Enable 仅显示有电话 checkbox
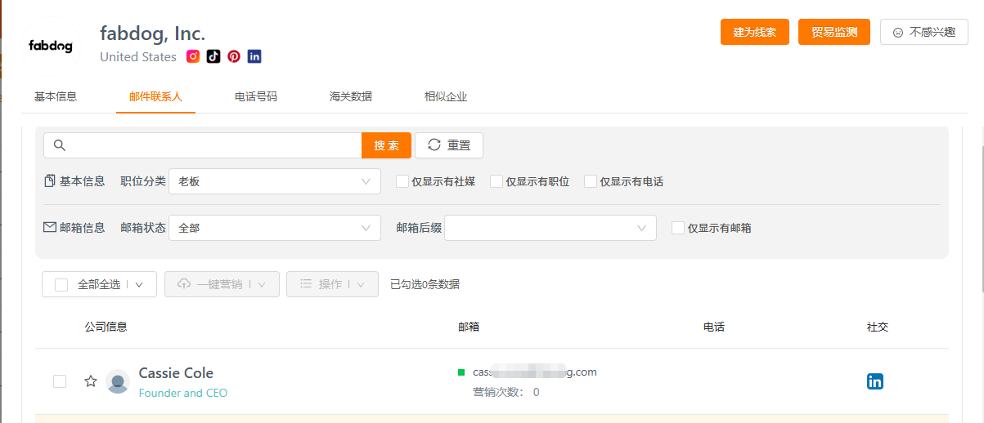 pos(591,181)
